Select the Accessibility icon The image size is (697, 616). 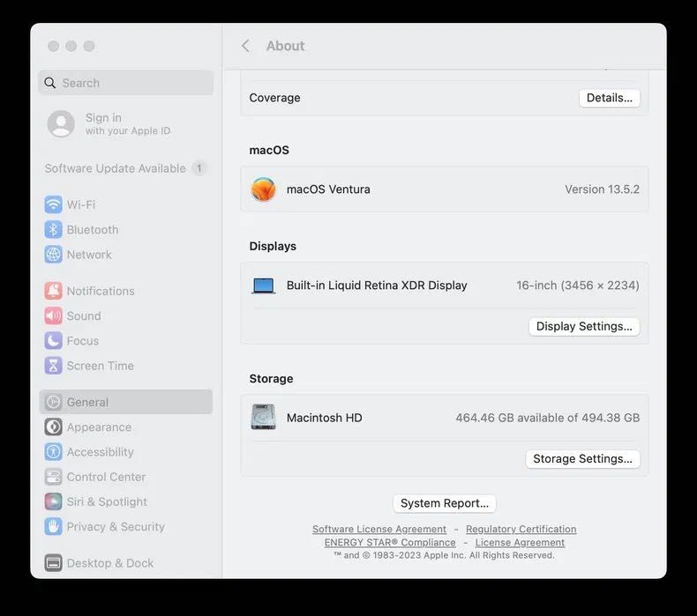[53, 452]
